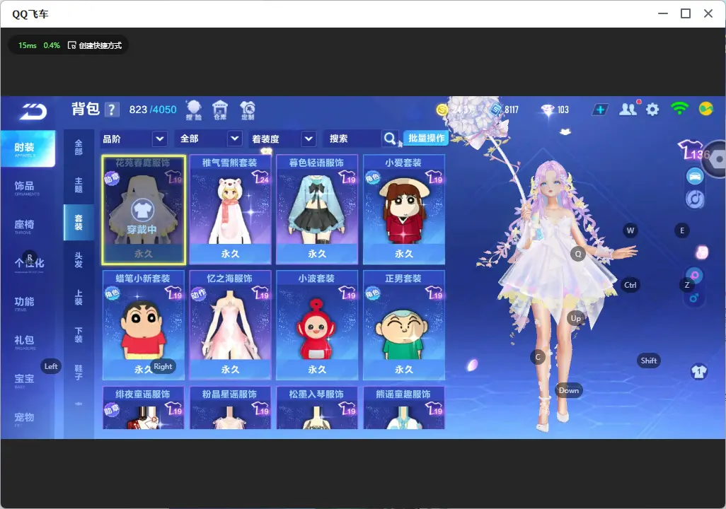Open the 捏脸 face customization icon
Viewport: 726px width, 509px height.
coord(194,110)
